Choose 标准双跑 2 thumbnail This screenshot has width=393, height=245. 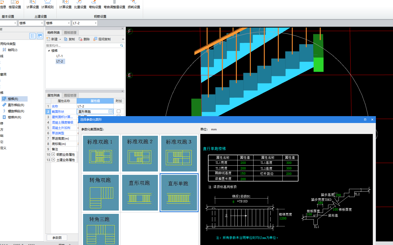click(140, 153)
